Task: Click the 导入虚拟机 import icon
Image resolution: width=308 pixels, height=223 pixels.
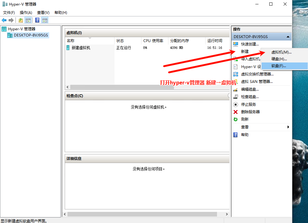Action: (x=236, y=59)
